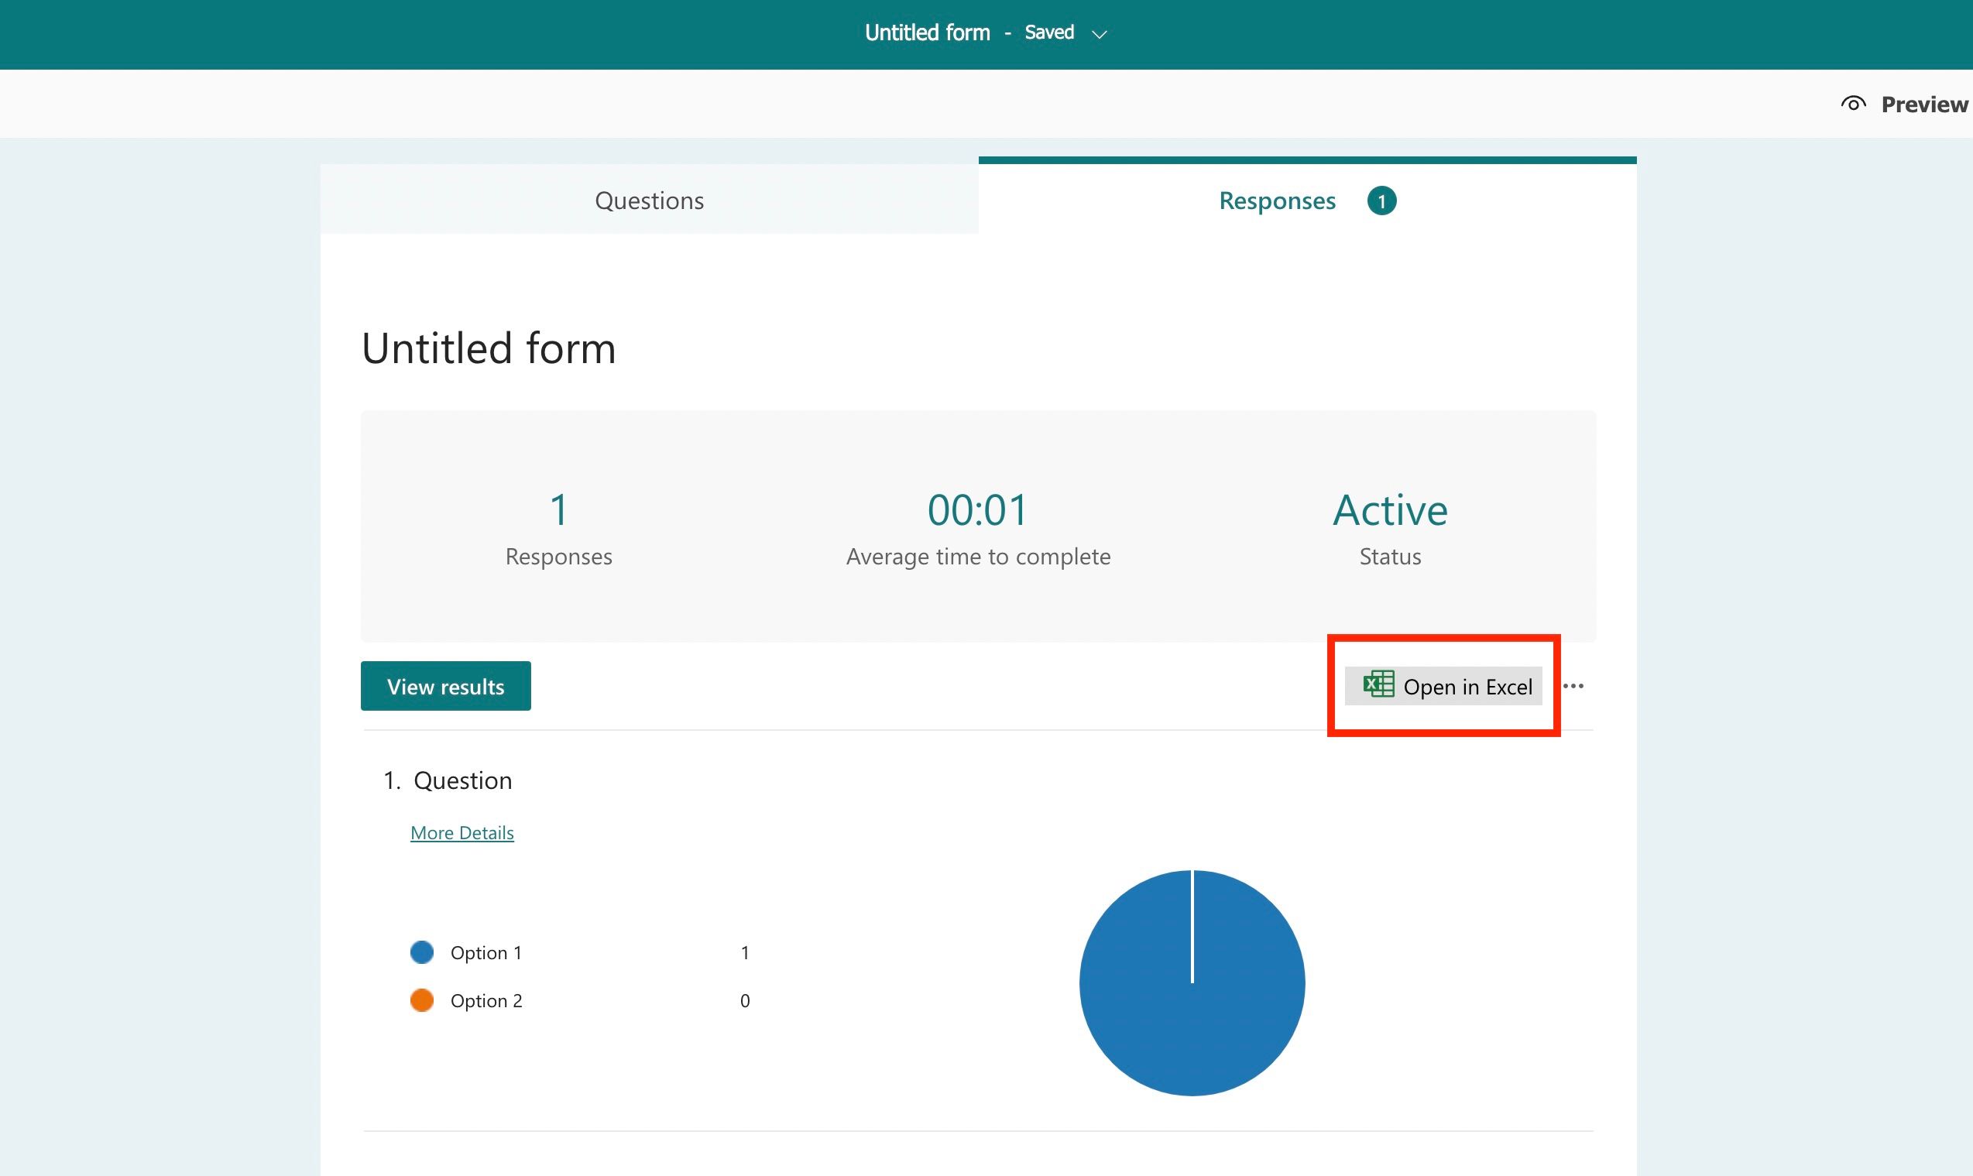Viewport: 1973px width, 1176px height.
Task: Select the blue Option 1 legend dot
Action: coord(422,951)
